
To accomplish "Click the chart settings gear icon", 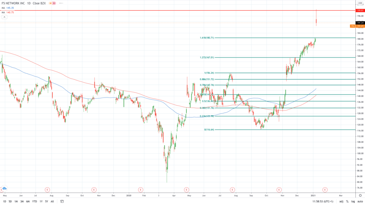I will 360,195.
